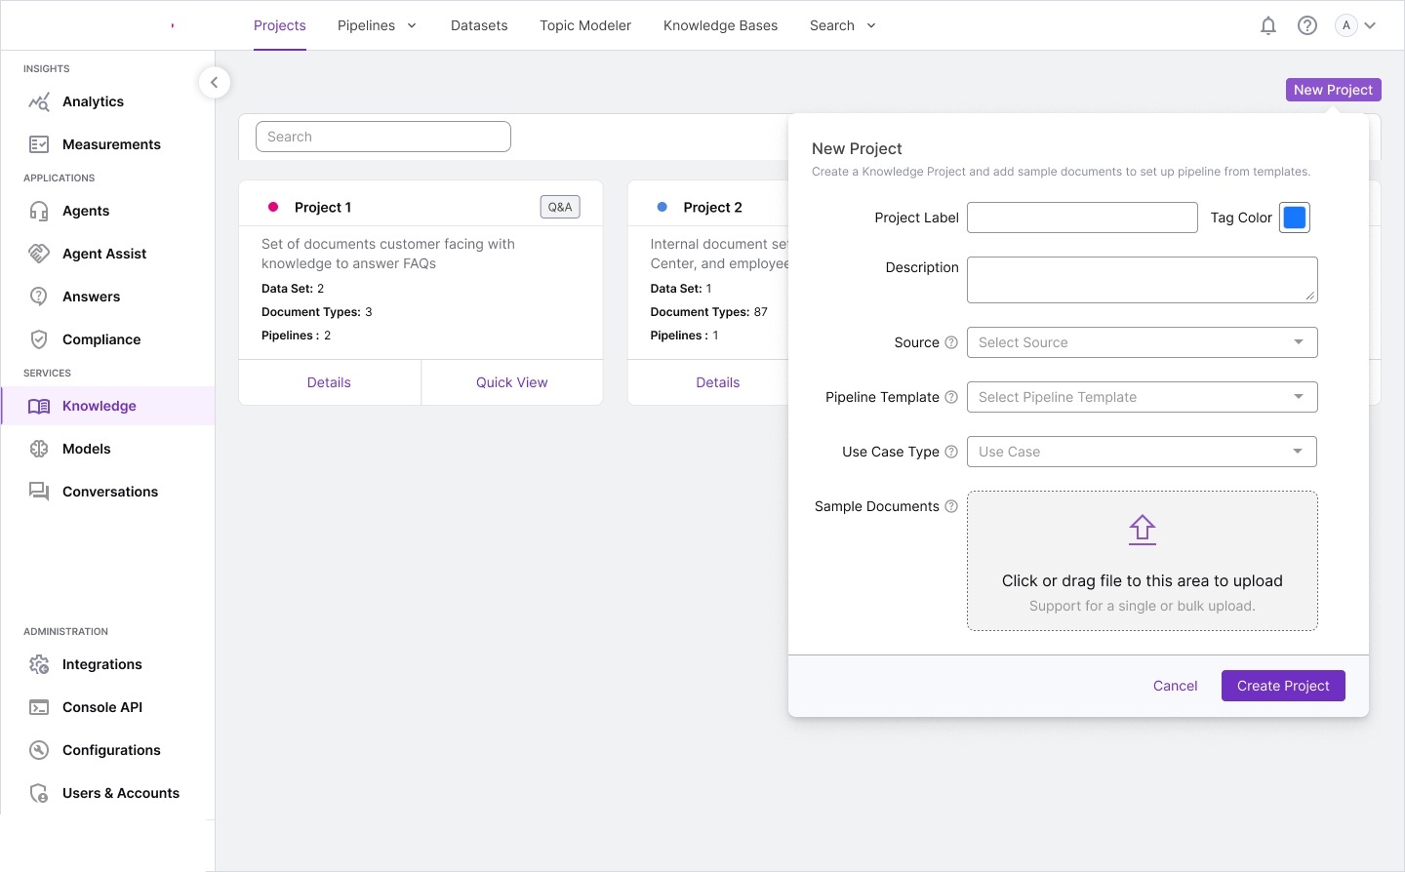Viewport: 1405px width, 872px height.
Task: Go to Agent Assist in sidebar
Action: point(103,254)
